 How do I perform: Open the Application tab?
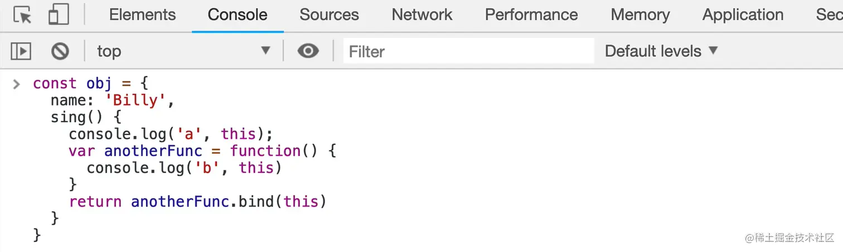[743, 15]
